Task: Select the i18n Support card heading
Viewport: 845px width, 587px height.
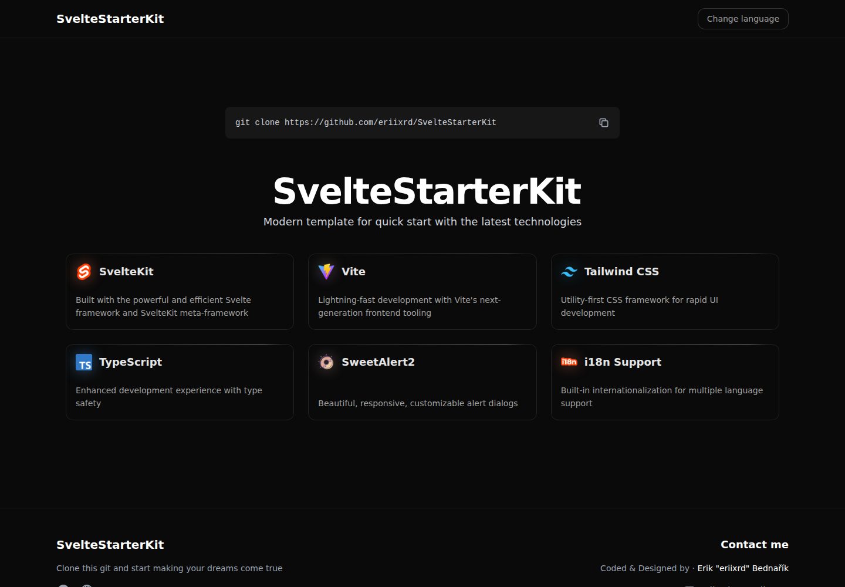Action: pyautogui.click(x=623, y=362)
